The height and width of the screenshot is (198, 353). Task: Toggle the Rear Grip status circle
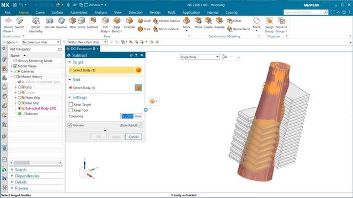click(19, 103)
